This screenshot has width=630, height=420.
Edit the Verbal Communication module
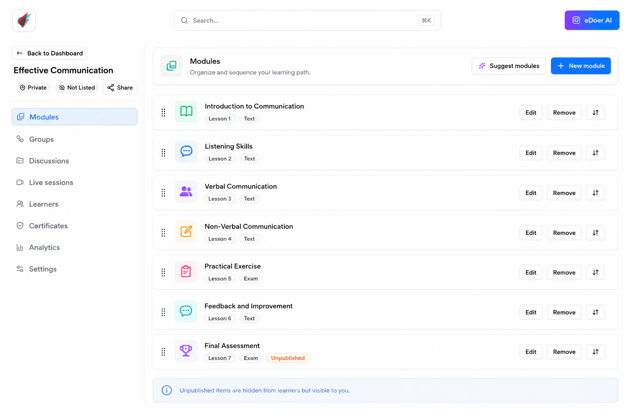(531, 193)
